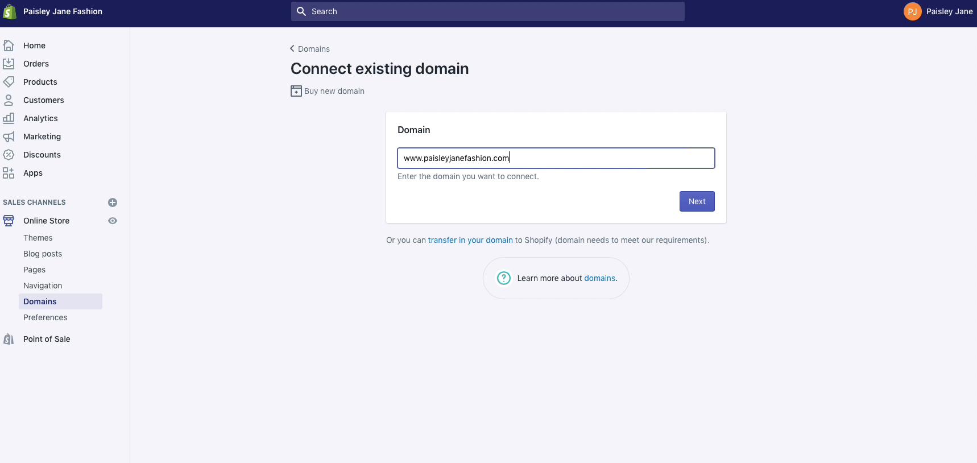Click the Orders inbox icon
Screen dimensions: 977x463
coord(9,64)
